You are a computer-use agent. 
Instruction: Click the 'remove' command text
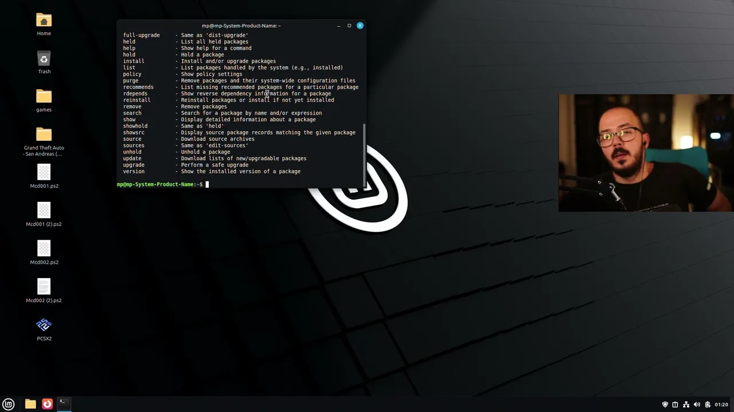point(132,106)
